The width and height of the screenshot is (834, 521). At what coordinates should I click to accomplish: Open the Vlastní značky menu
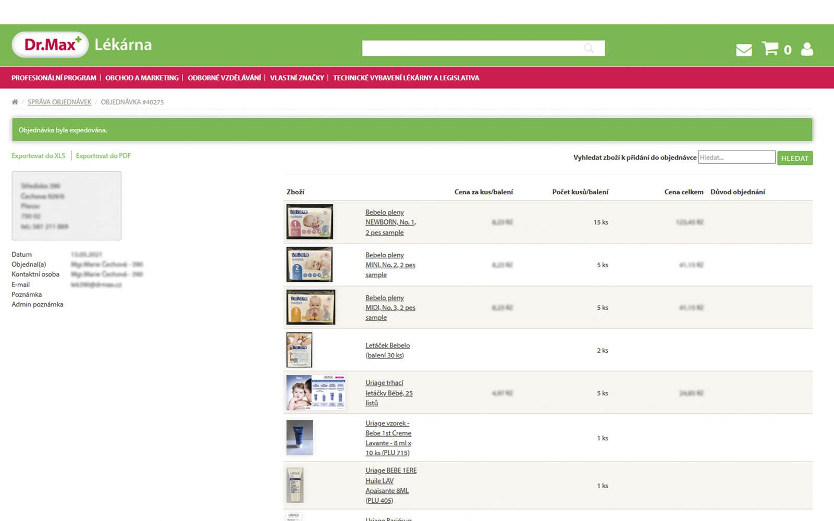pyautogui.click(x=297, y=78)
